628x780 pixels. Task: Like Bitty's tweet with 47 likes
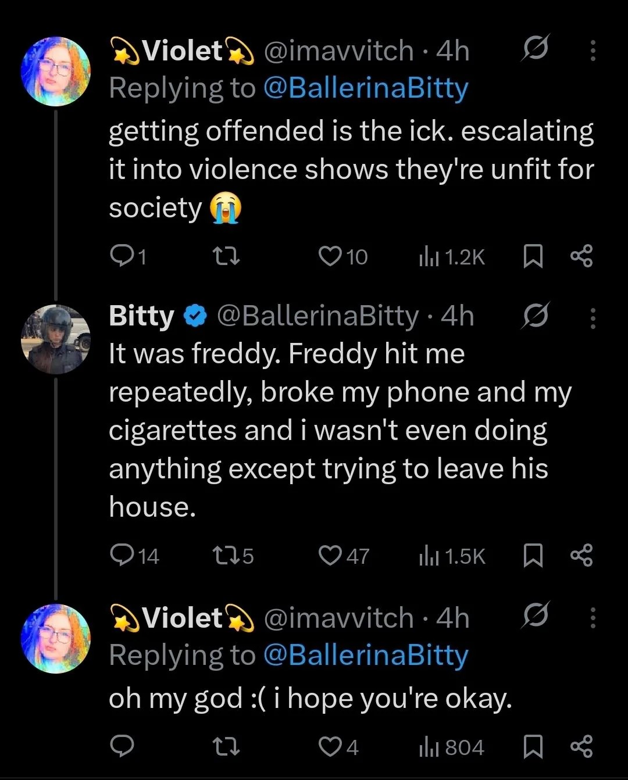click(x=331, y=556)
